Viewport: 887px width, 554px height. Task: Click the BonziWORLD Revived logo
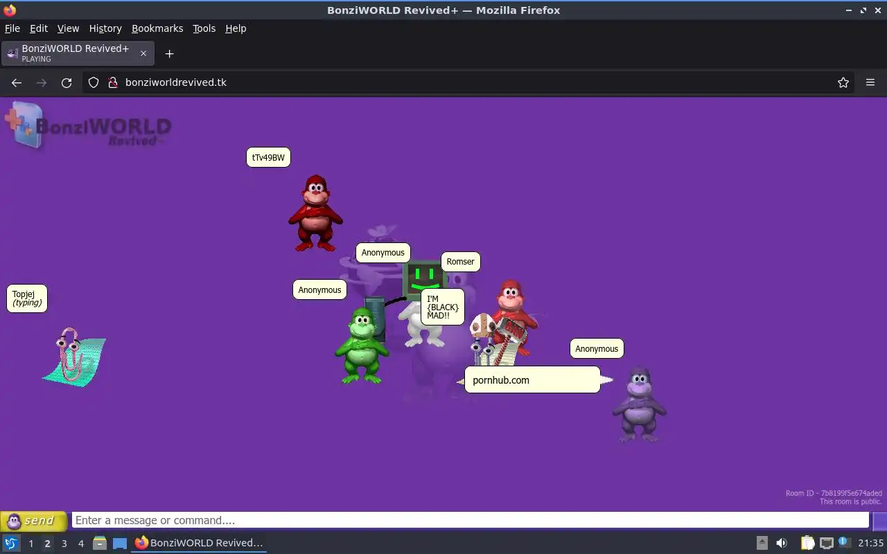pos(87,125)
